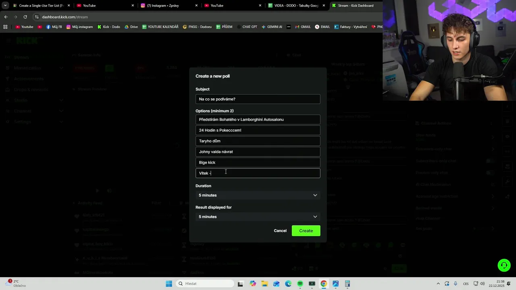Focus the poll option field containing 'Vítek -'
Viewport: 516px width, 290px height.
258,173
